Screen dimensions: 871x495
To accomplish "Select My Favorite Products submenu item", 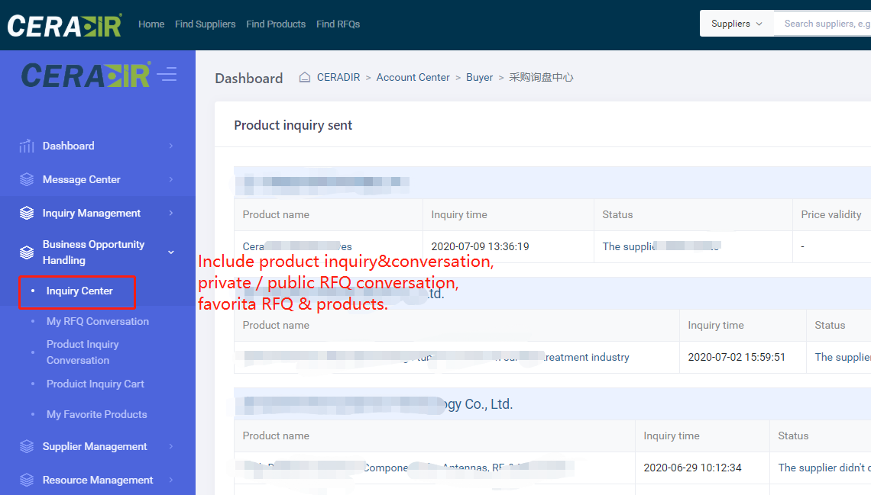I will pyautogui.click(x=97, y=414).
